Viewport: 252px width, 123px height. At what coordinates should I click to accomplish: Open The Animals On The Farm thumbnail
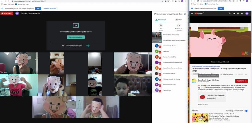[200, 118]
